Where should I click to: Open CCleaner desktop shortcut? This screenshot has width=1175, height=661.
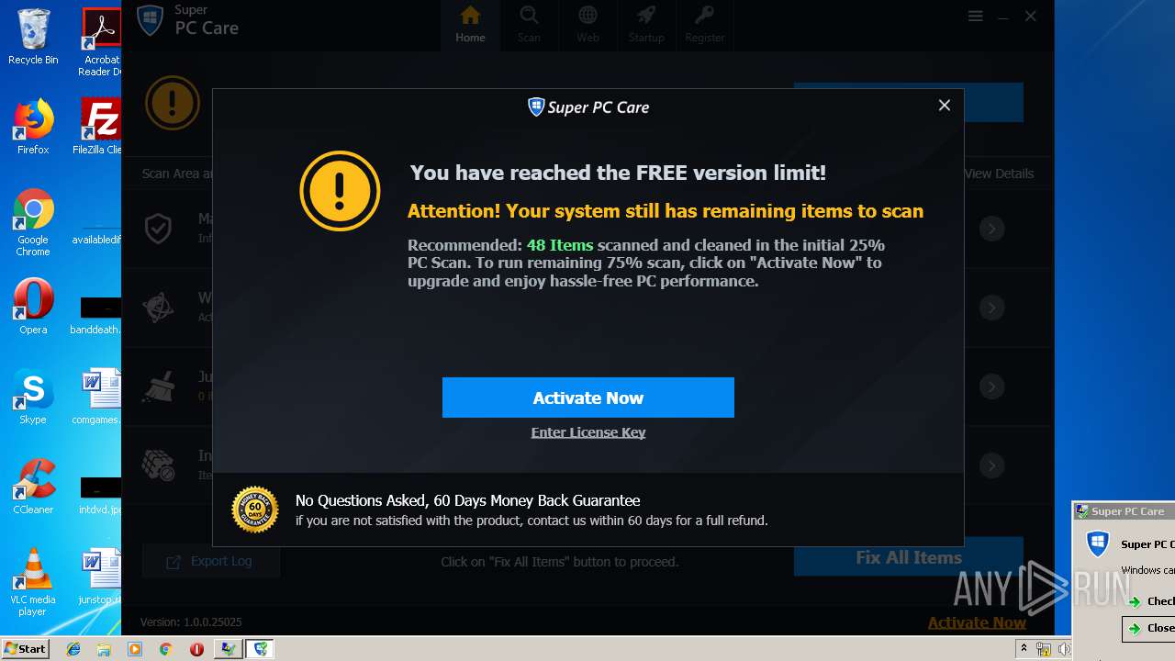pos(33,487)
